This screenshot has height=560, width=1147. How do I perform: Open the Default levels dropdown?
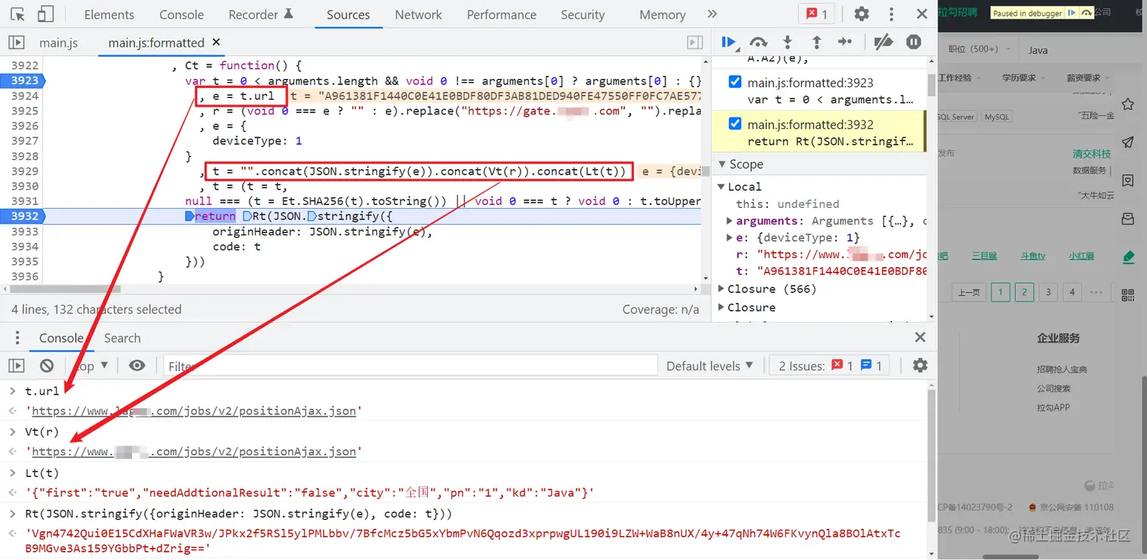(x=710, y=366)
